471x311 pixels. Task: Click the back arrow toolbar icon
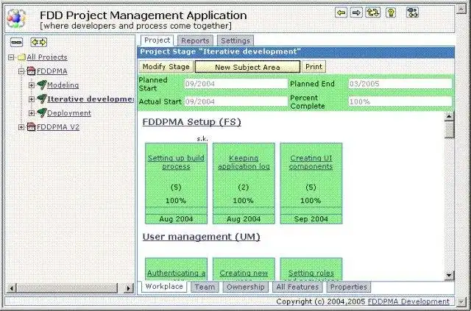pyautogui.click(x=341, y=12)
